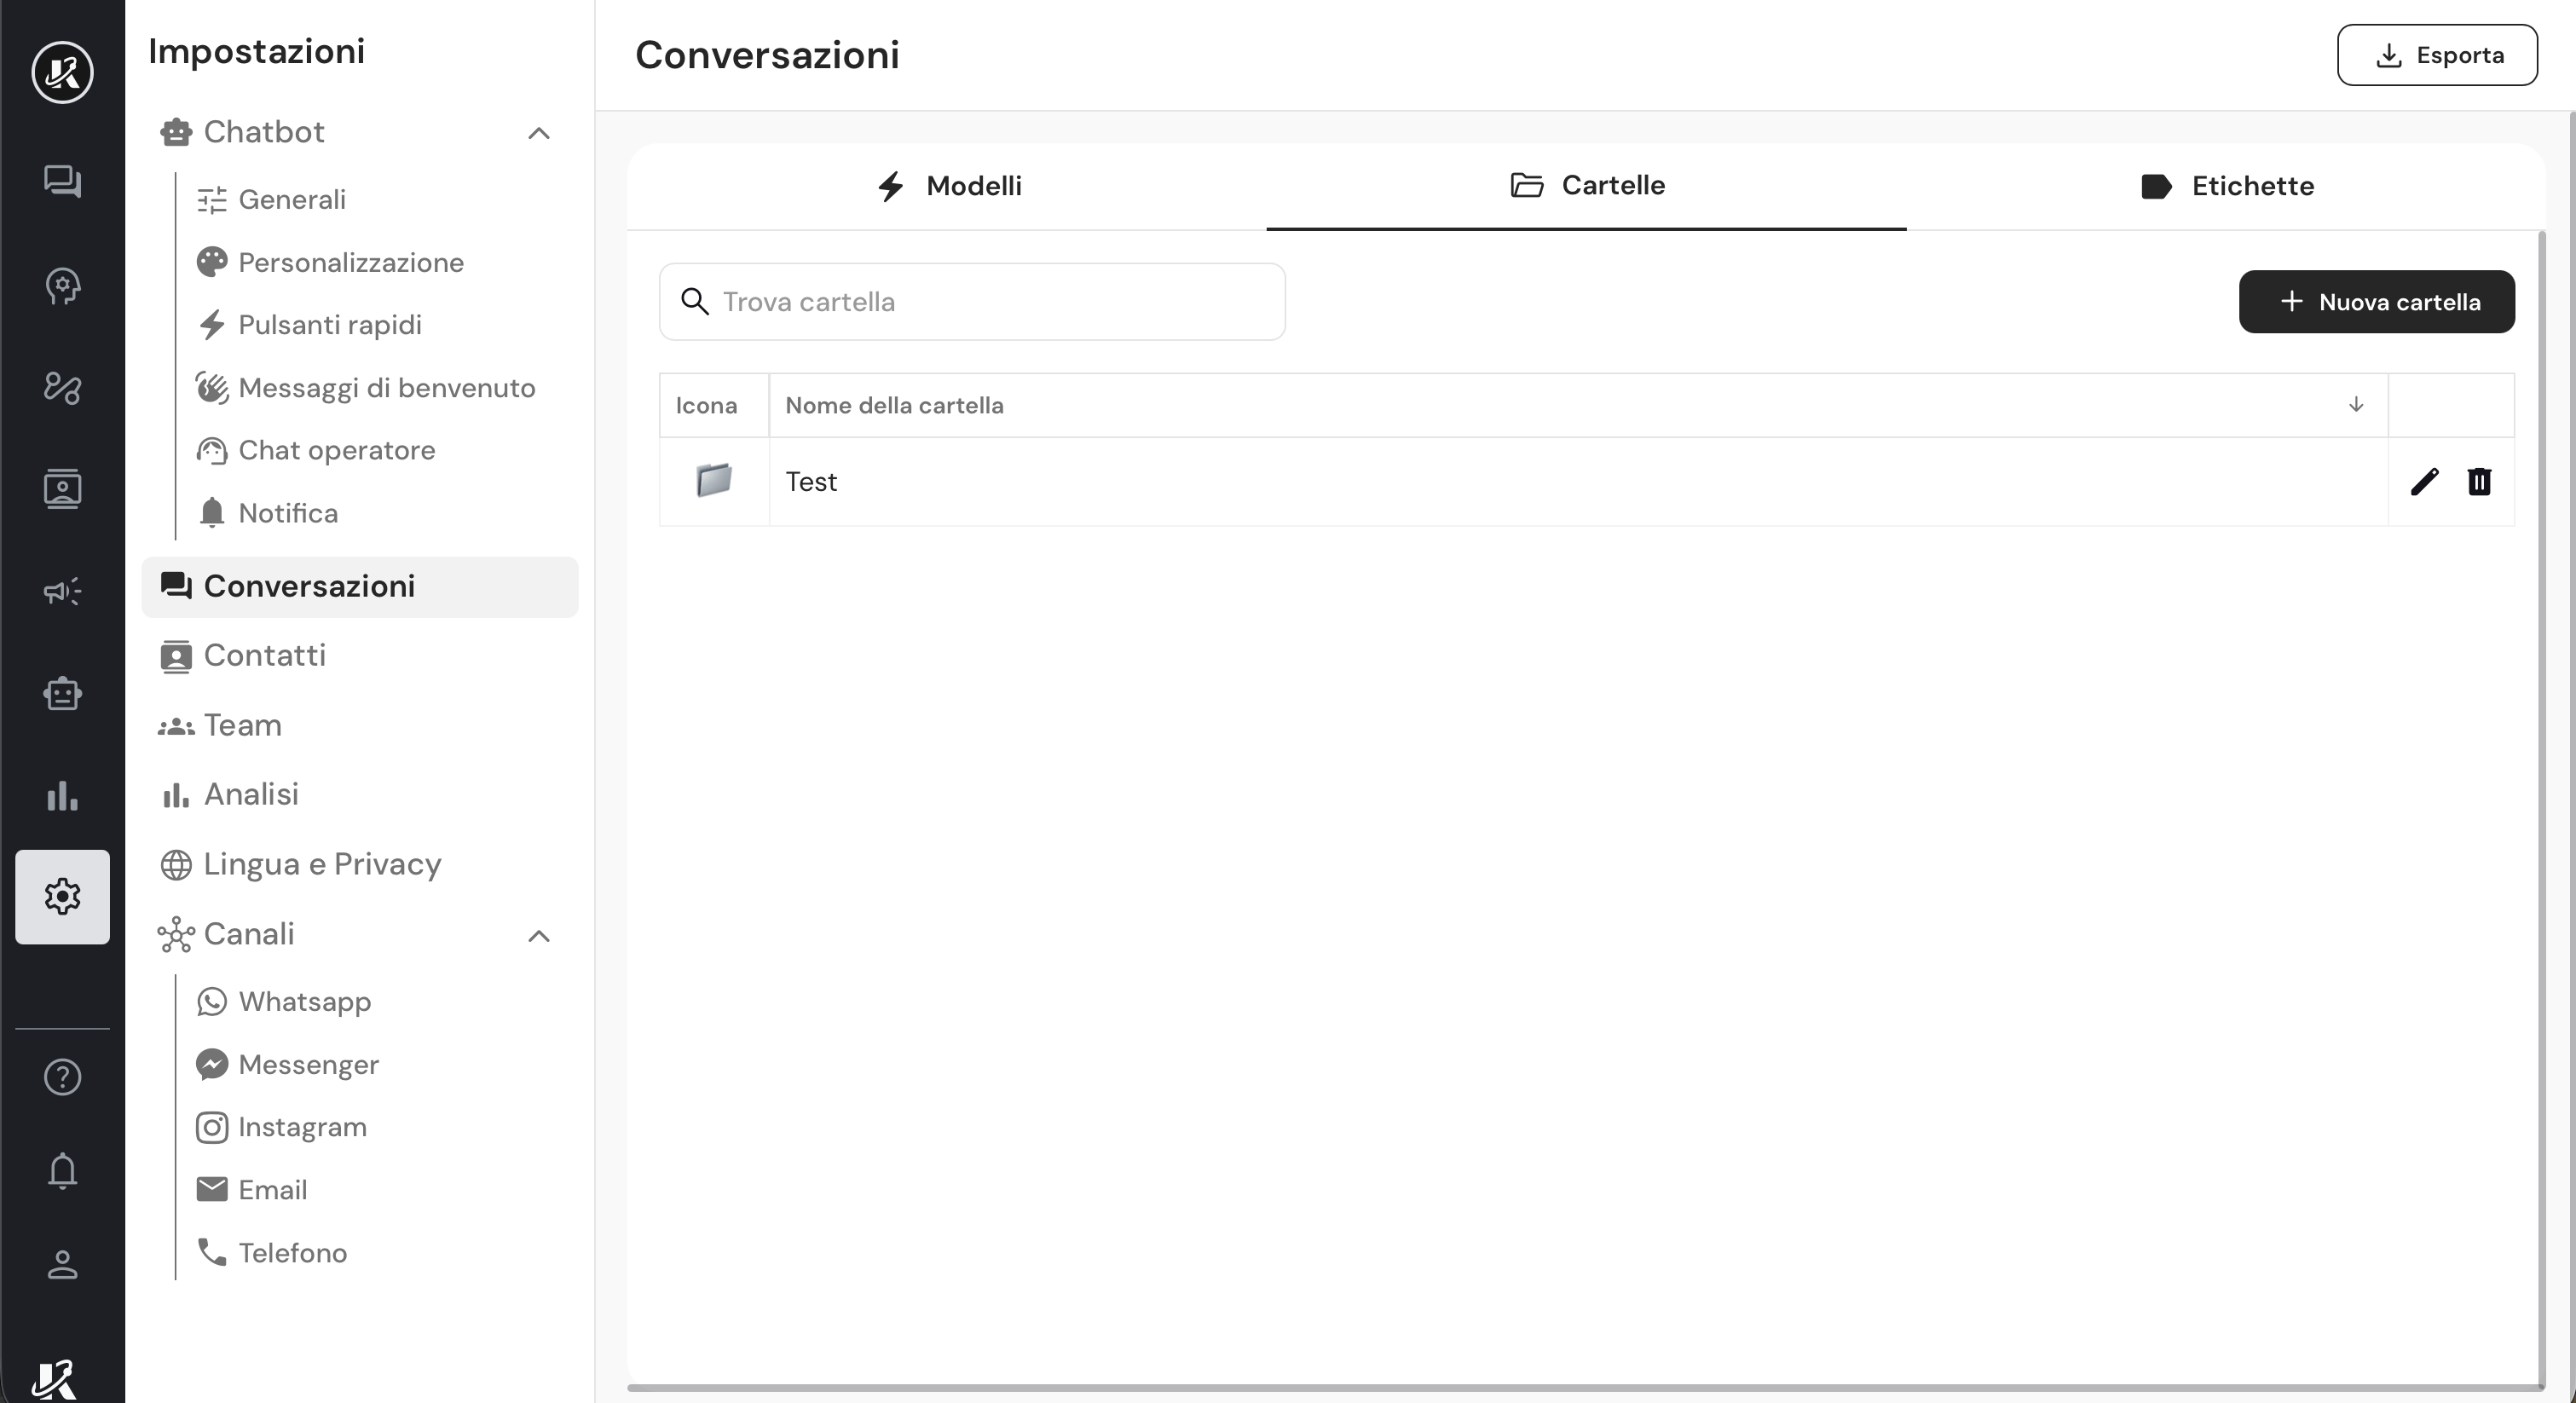Click the Nuova cartella button

2376,302
